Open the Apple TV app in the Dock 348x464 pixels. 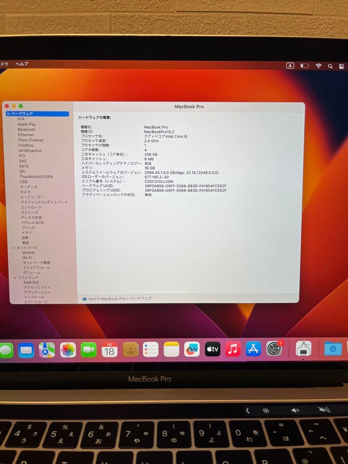tap(211, 349)
